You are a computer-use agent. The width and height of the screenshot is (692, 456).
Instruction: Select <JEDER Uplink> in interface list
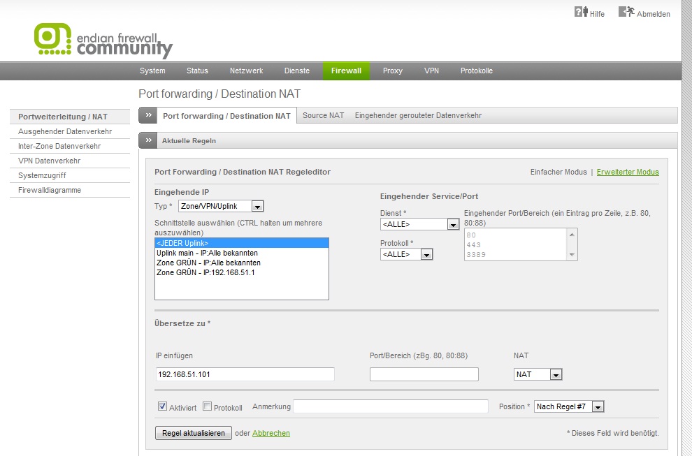[242, 243]
